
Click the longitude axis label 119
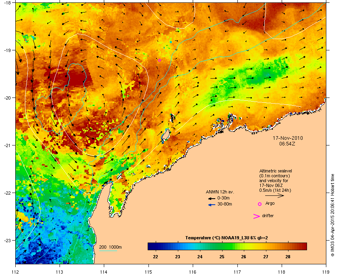(x=326, y=272)
